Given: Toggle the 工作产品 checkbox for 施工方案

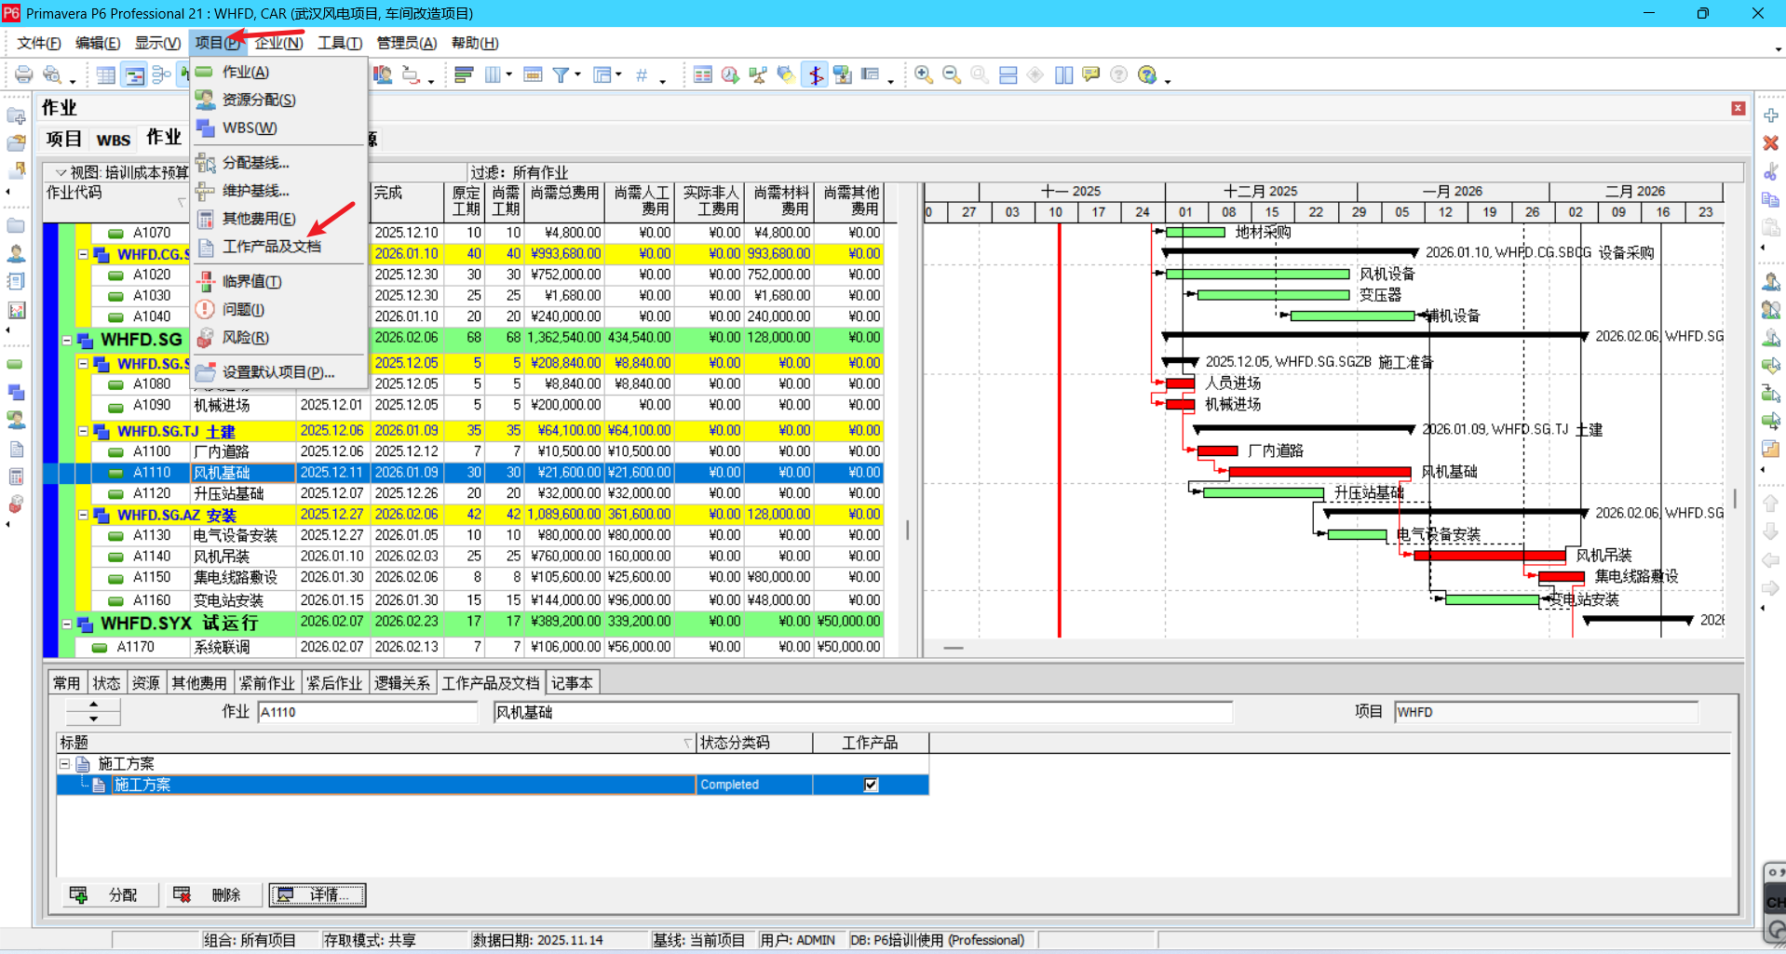Looking at the screenshot, I should pos(871,785).
